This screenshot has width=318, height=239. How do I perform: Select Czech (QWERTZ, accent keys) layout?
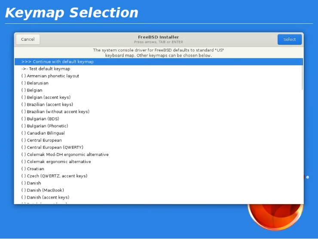click(x=54, y=176)
